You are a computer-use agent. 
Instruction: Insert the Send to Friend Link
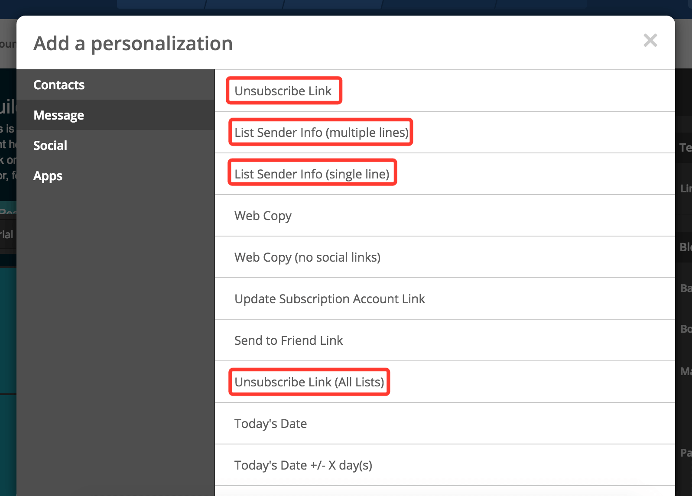[x=289, y=340]
